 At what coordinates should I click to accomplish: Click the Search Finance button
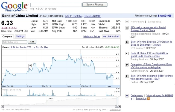coord(95,5)
